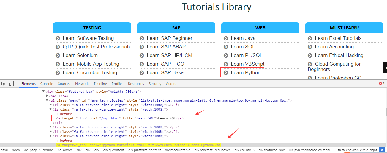The image size is (387, 153).
Task: Click chevron icon beside Learn Software Testing
Action: coord(58,38)
